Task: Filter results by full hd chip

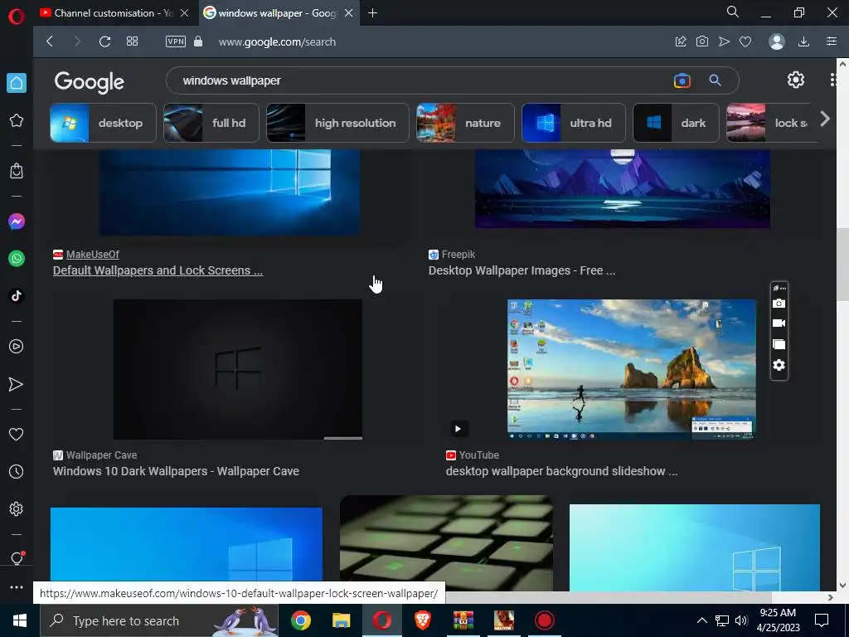Action: click(x=211, y=123)
